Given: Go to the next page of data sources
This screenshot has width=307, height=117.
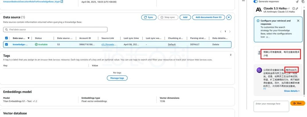Looking at the screenshot, I should (x=230, y=32).
